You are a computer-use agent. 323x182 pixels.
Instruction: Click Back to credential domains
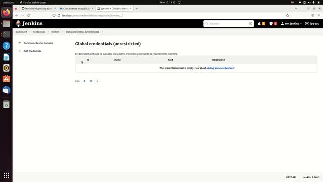pyautogui.click(x=38, y=43)
